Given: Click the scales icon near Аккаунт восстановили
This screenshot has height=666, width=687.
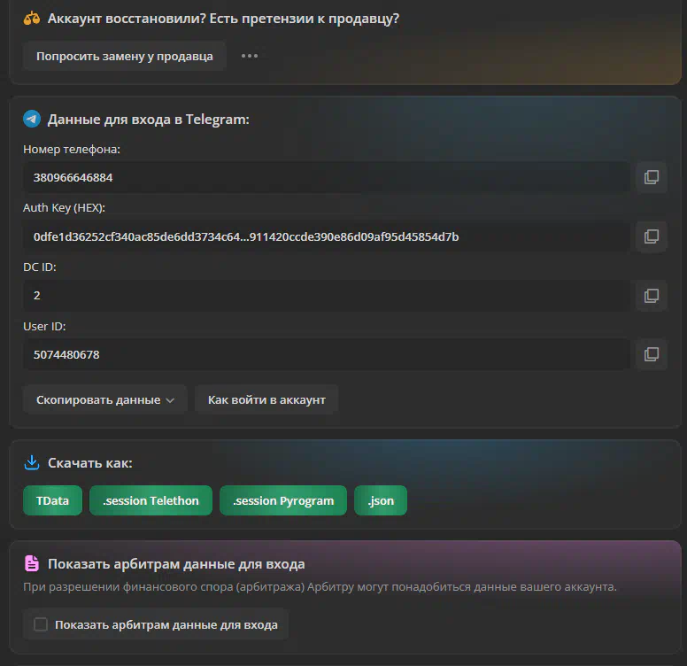Looking at the screenshot, I should tap(32, 19).
